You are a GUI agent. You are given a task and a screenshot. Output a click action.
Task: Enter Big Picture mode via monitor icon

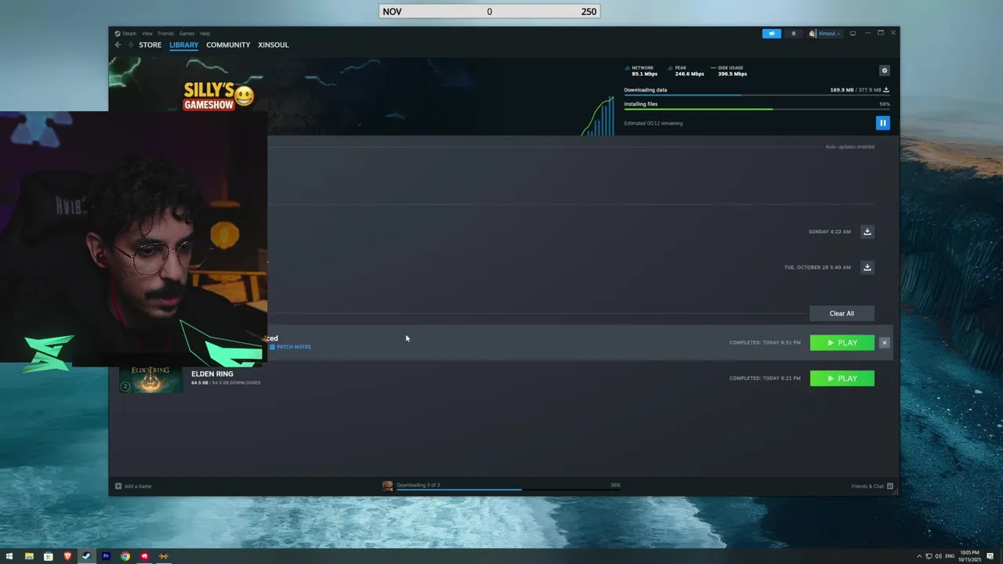pos(853,34)
